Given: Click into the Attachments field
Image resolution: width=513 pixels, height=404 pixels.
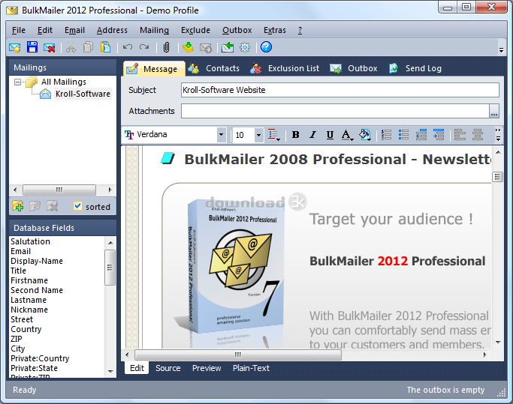Looking at the screenshot, I should pos(335,112).
